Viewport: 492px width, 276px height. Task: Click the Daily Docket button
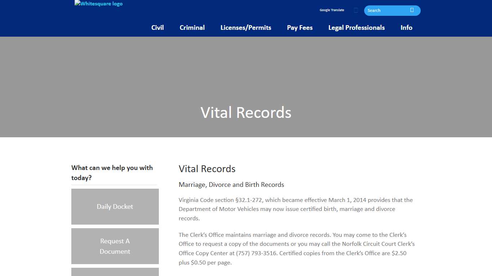(115, 206)
